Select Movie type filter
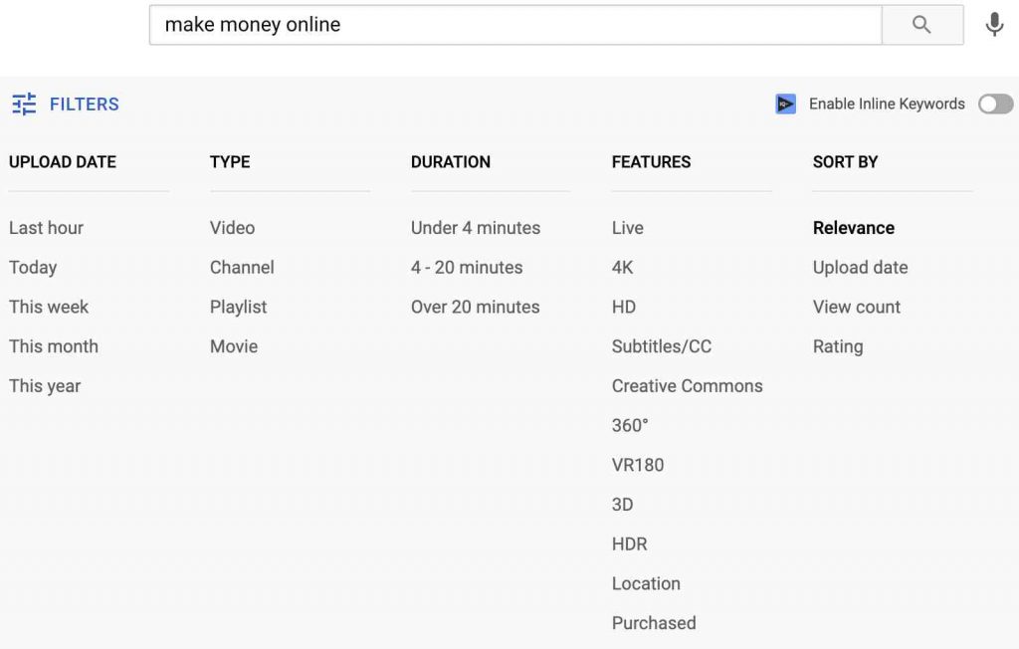1019x649 pixels. 234,346
